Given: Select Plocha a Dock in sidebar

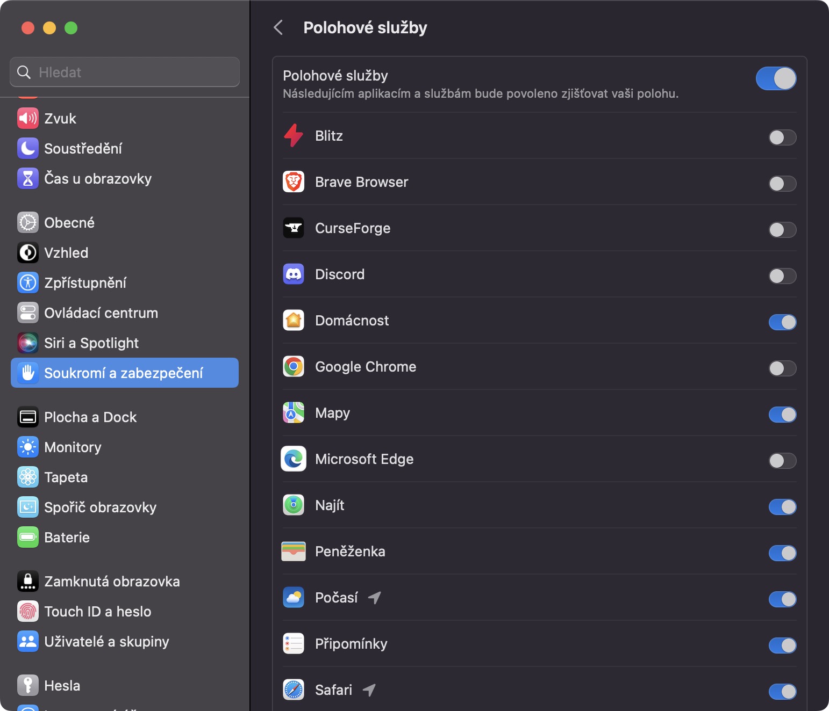Looking at the screenshot, I should click(90, 417).
